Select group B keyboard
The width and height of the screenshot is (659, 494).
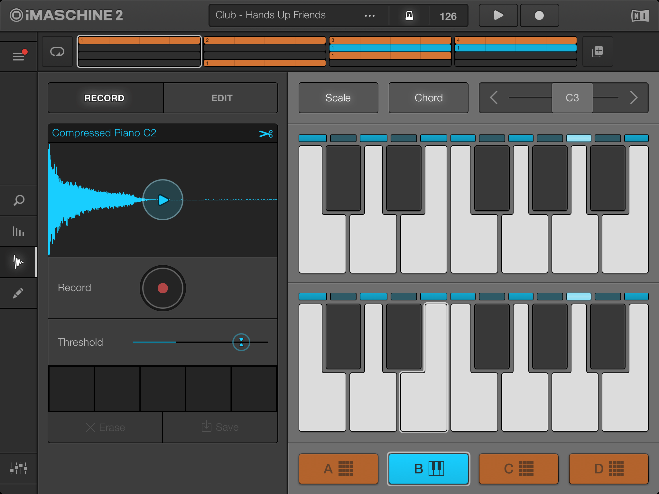428,469
